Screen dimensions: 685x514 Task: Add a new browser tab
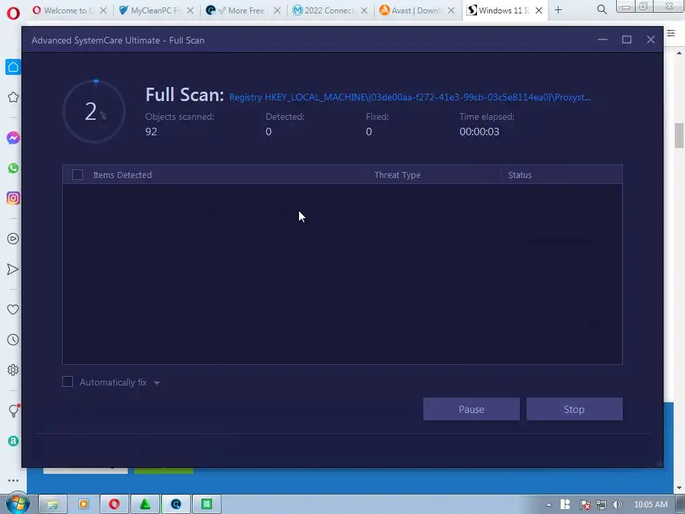(x=559, y=9)
